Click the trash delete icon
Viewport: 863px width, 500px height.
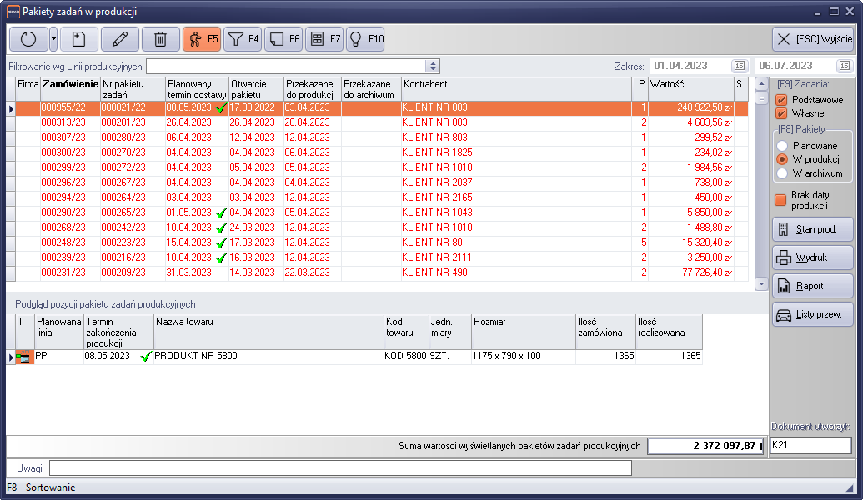coord(161,39)
